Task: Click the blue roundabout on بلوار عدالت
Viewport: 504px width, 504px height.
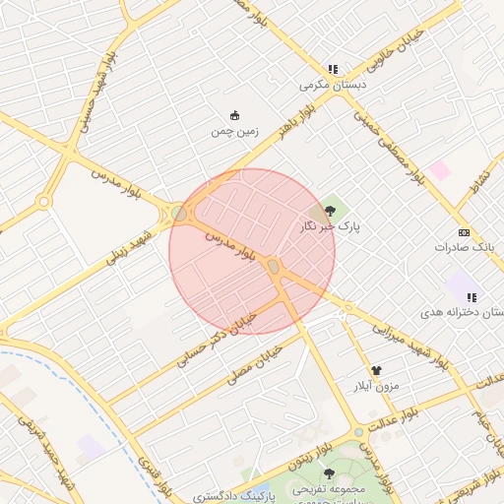Action: 358,432
